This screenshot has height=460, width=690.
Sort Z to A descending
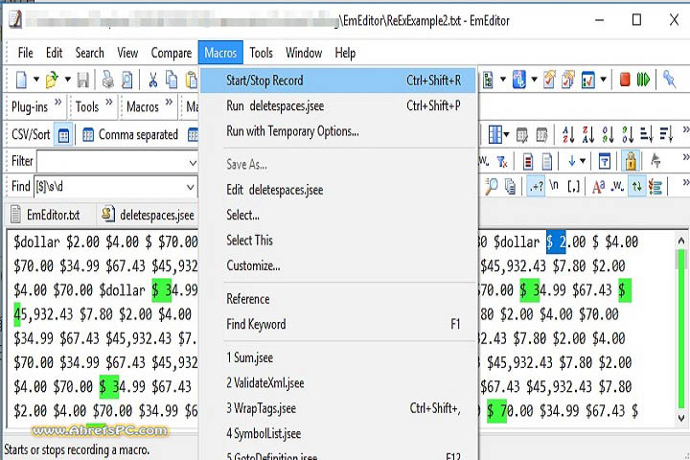pos(588,134)
